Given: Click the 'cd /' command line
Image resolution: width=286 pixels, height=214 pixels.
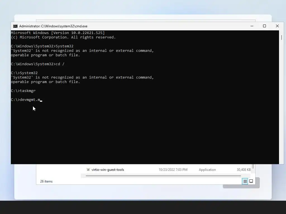Looking at the screenshot, I should pyautogui.click(x=60, y=64).
